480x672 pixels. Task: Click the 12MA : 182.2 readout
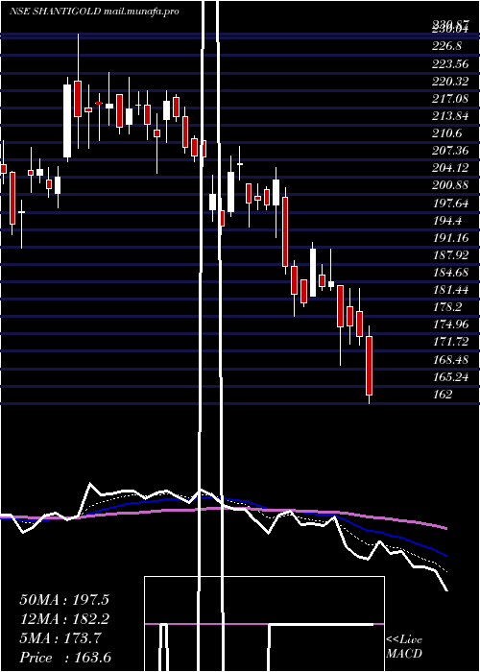(x=64, y=619)
